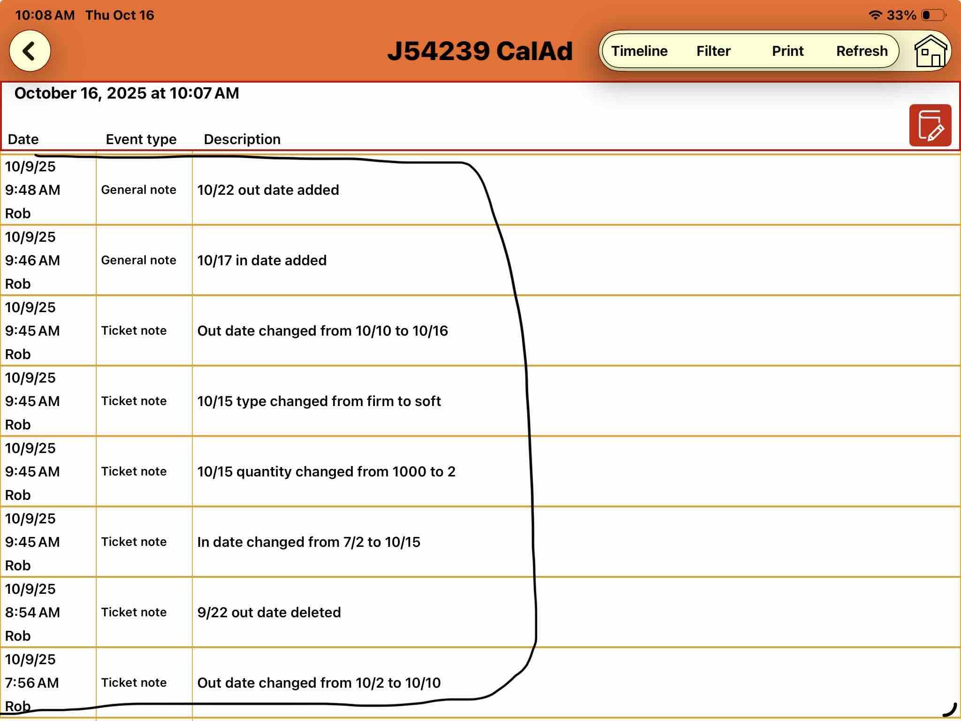Open the Timeline view
961x721 pixels.
639,51
